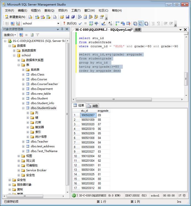
Task: Expand the dbo.Course table node
Action: (23, 79)
